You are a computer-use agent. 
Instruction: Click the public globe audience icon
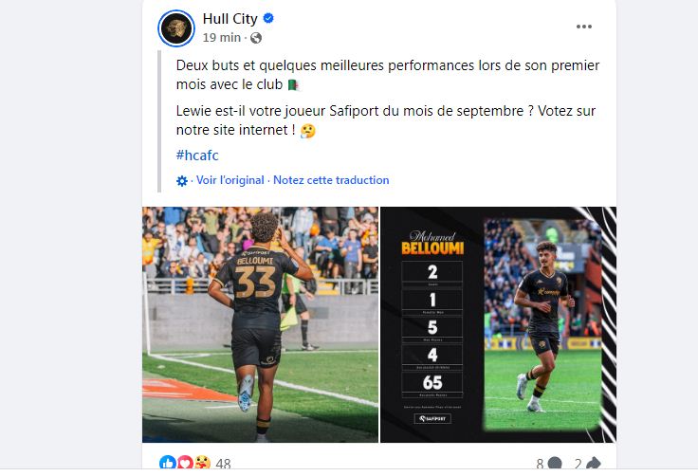[x=256, y=38]
